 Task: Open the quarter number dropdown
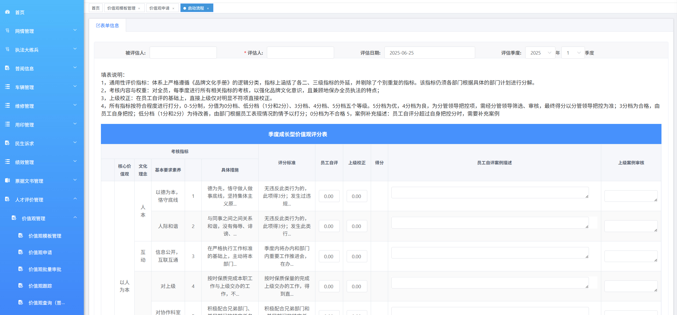coord(573,53)
